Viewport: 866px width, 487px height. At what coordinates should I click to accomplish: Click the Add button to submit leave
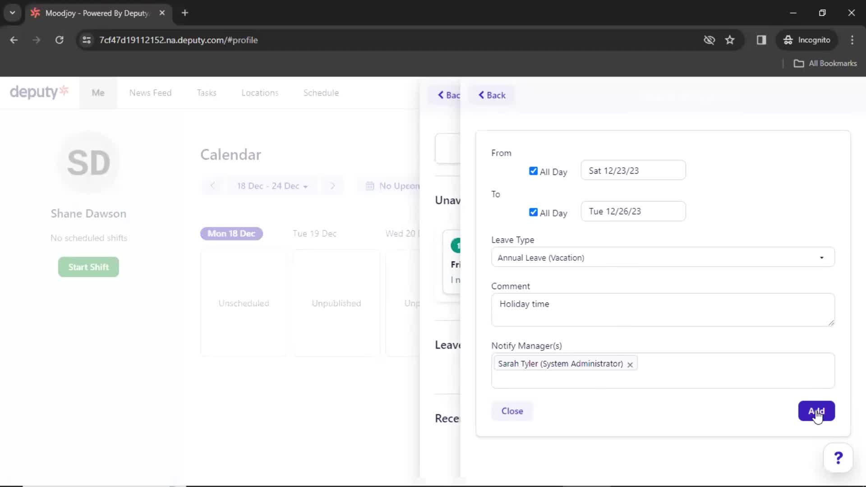point(815,411)
